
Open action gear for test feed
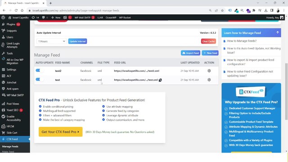209,80
